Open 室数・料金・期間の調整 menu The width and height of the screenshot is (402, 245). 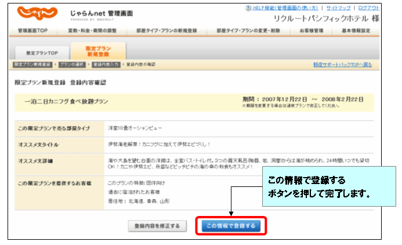[92, 31]
